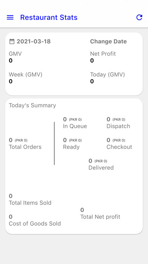Click the Net Profit stat
This screenshot has width=148, height=264.
click(x=103, y=57)
